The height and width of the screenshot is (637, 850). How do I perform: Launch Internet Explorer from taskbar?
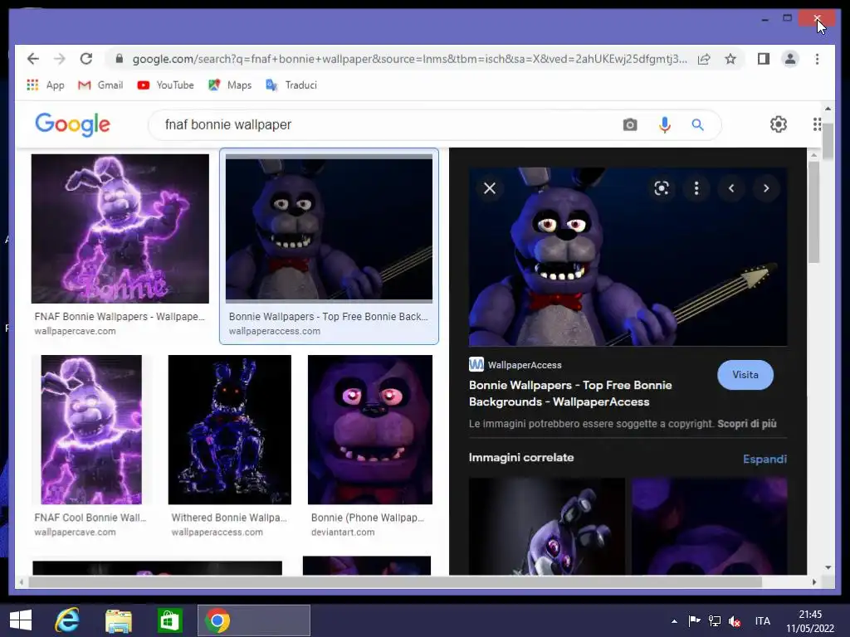pyautogui.click(x=67, y=620)
